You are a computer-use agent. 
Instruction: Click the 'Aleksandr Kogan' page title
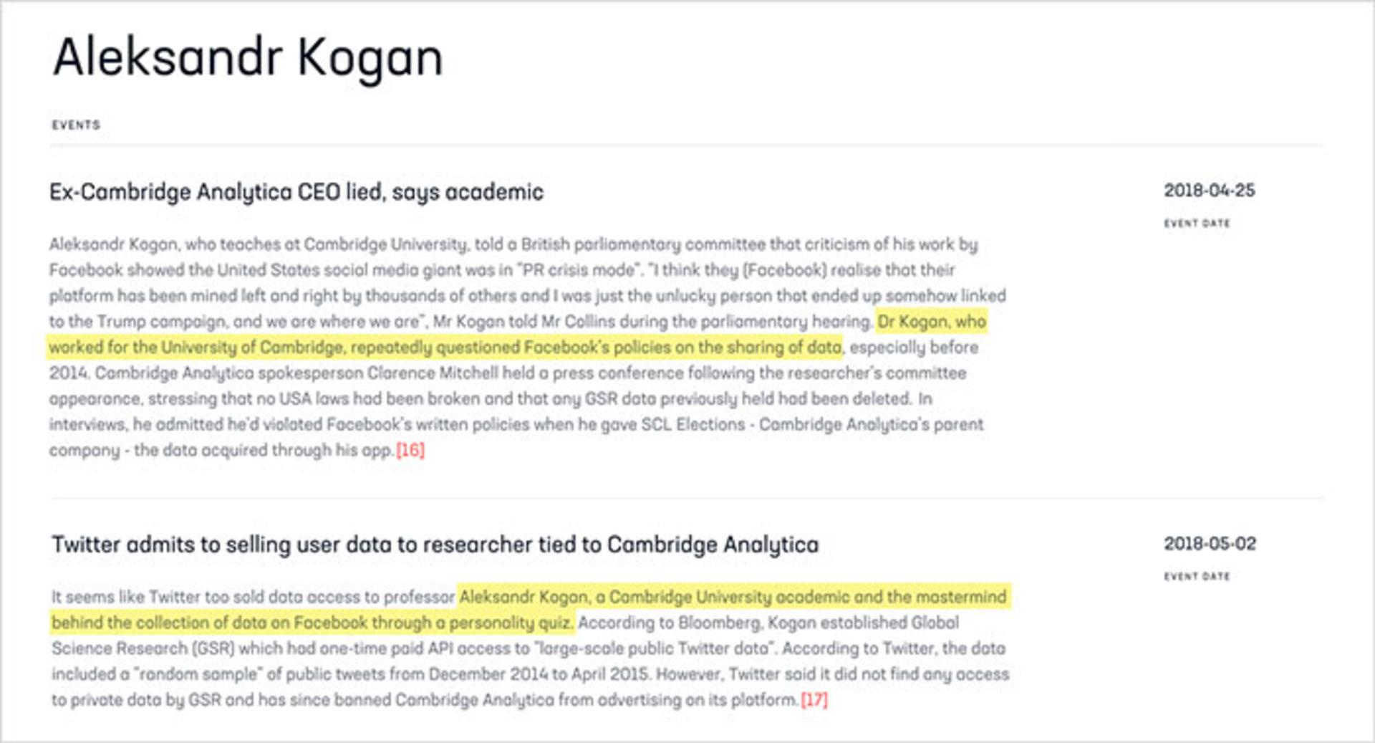point(248,57)
